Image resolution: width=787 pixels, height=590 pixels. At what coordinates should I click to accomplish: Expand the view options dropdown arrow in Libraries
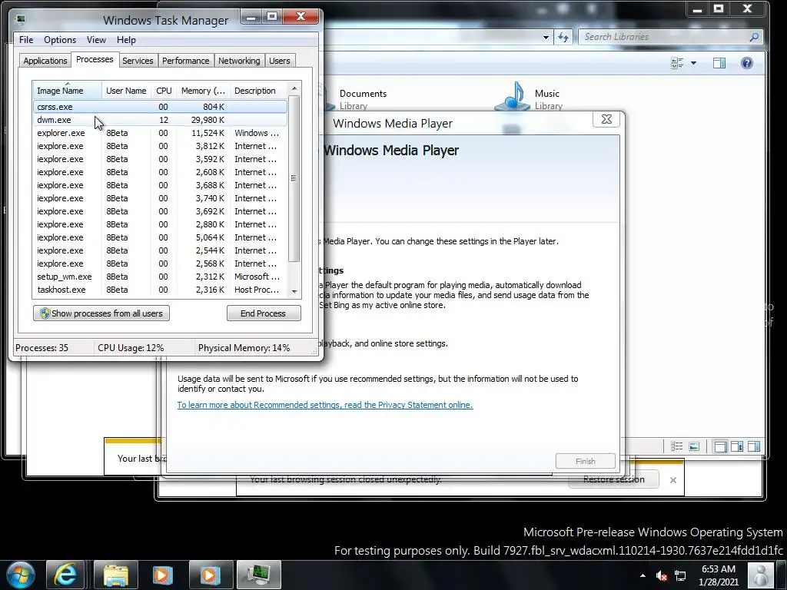tap(694, 63)
